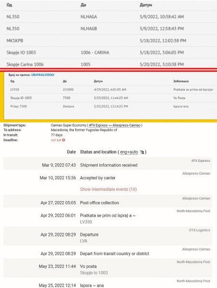217x288 pixels.
Task: Select the NL350 to NLHAGA row
Action: pos(110,17)
